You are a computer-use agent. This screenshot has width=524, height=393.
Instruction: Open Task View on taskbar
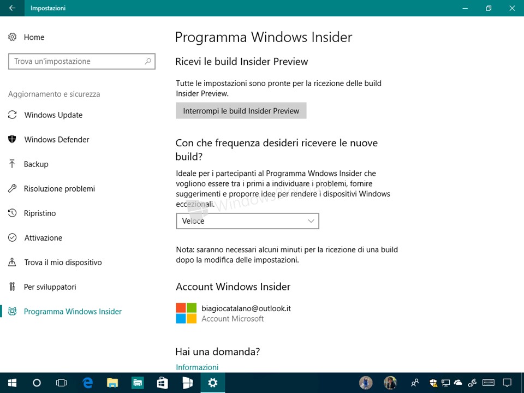[62, 383]
